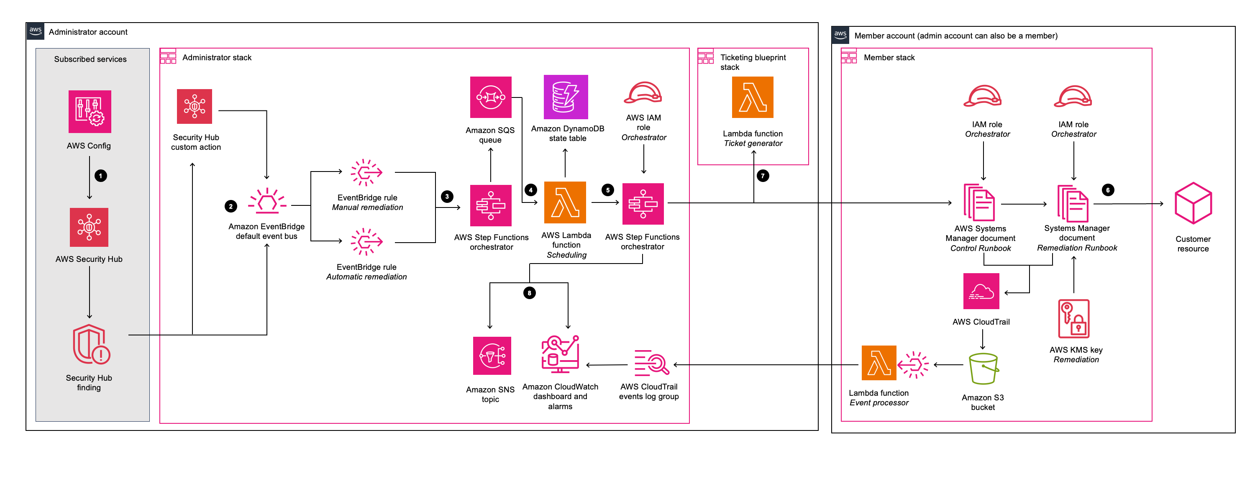Viewport: 1255px width, 502px height.
Task: Select the AWS Security Hub icon
Action: pos(89,227)
